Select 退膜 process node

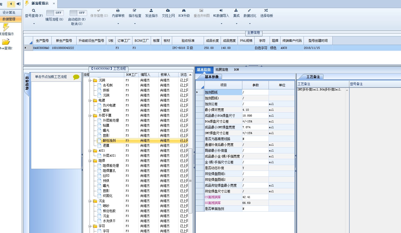tap(106, 146)
